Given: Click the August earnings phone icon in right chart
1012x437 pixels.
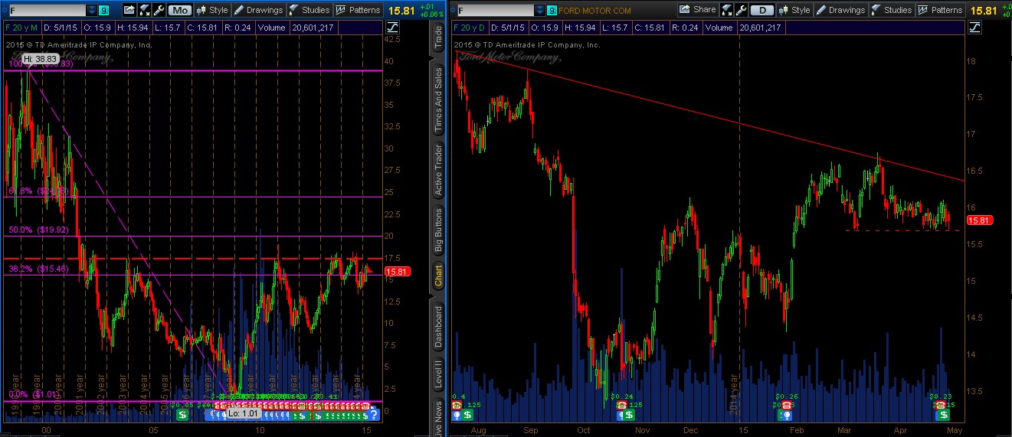Looking at the screenshot, I should [x=457, y=404].
